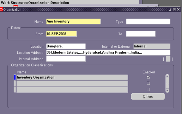Click Internal or External field

point(152,46)
